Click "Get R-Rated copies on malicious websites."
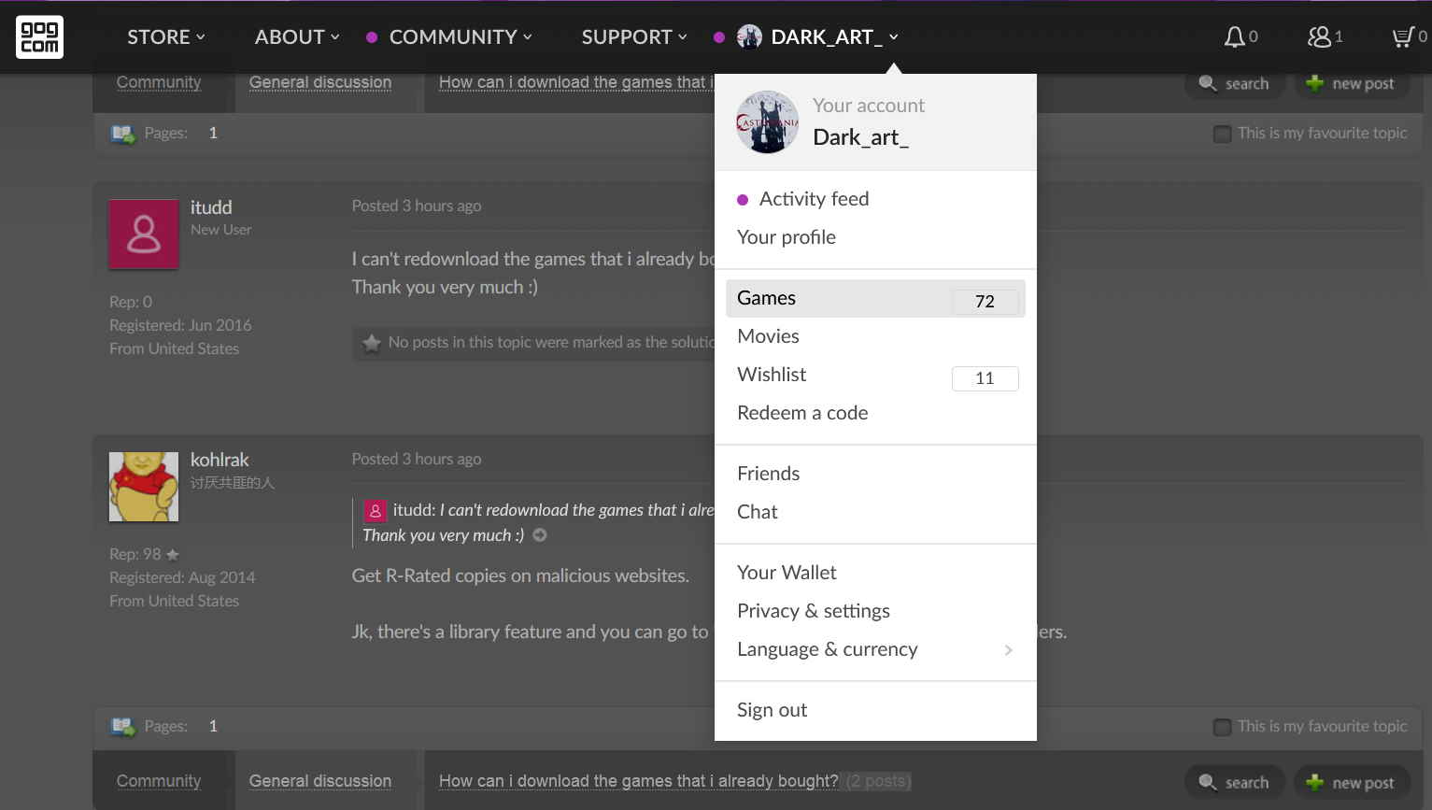The image size is (1432, 810). (520, 576)
